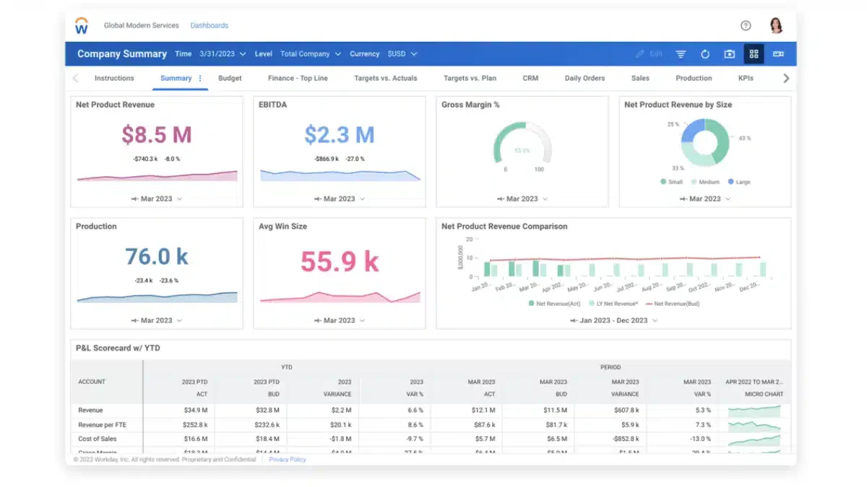Toggle the LY Net Revenue legend series
The height and width of the screenshot is (487, 867).
coord(613,304)
